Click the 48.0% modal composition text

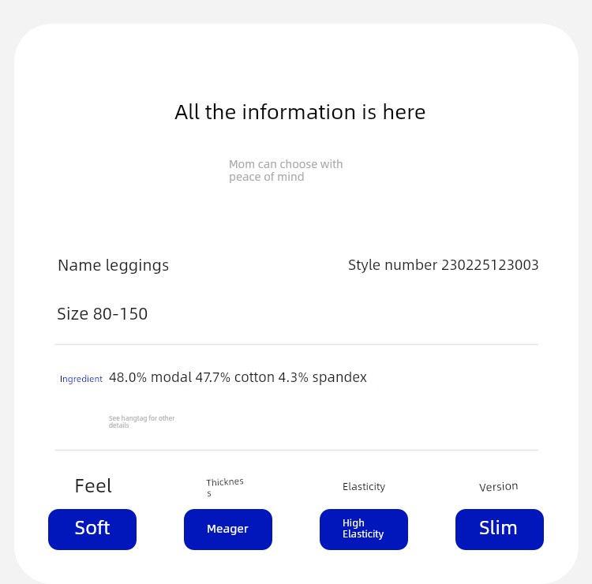(151, 377)
